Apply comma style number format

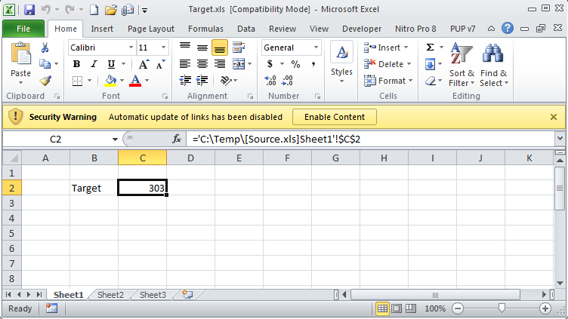(313, 64)
